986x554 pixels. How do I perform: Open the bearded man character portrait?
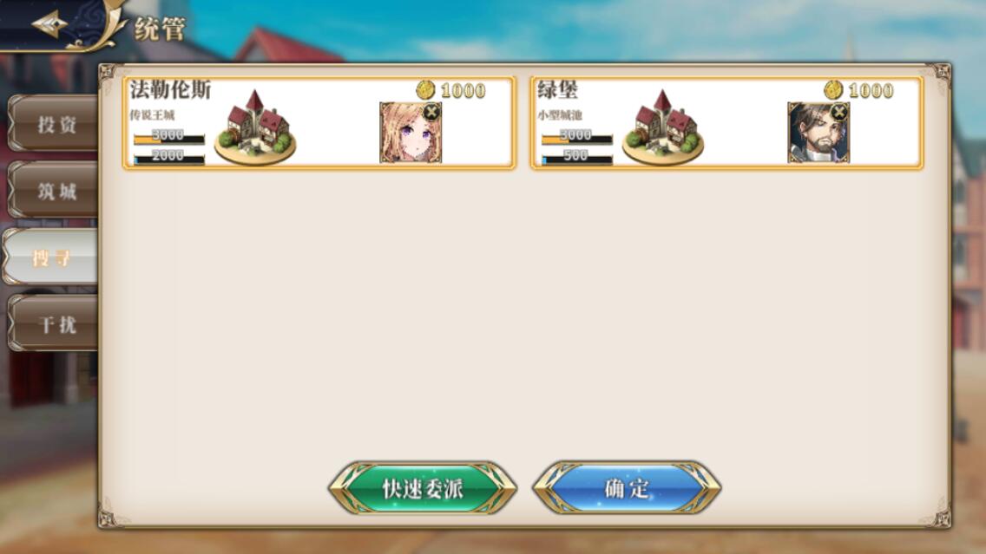pos(818,133)
